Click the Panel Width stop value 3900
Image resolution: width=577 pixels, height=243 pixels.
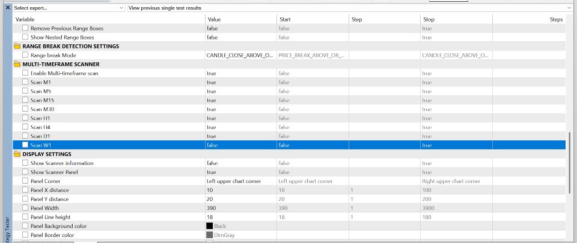pyautogui.click(x=456, y=208)
